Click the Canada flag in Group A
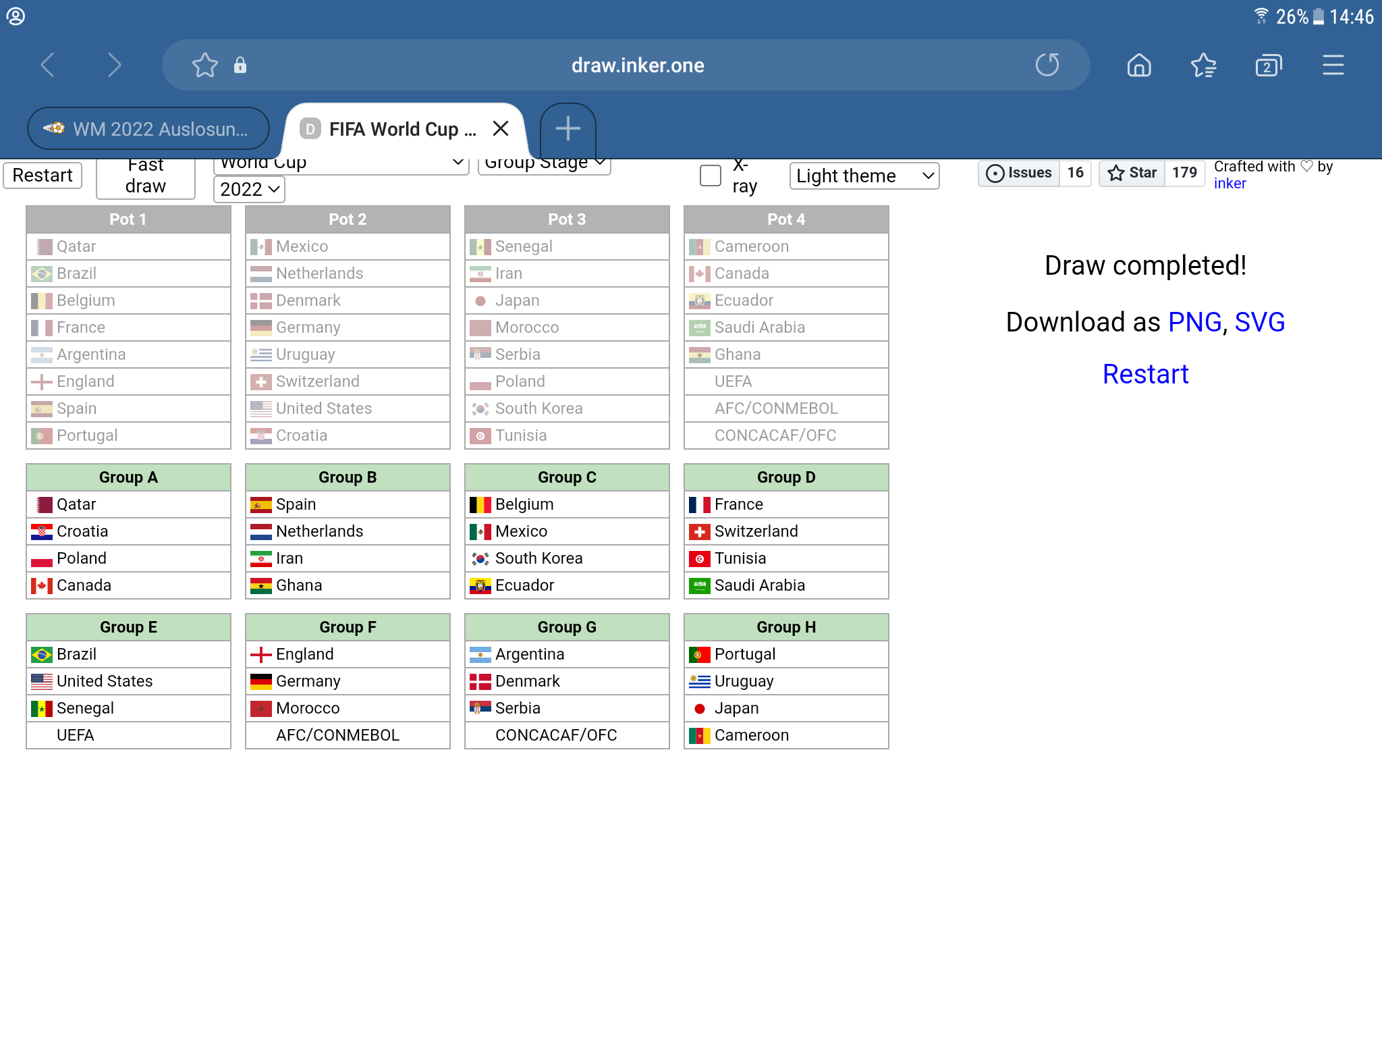The image size is (1382, 1037). (42, 585)
